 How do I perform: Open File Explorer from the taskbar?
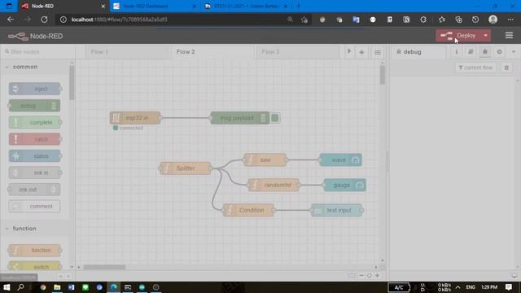click(x=57, y=287)
